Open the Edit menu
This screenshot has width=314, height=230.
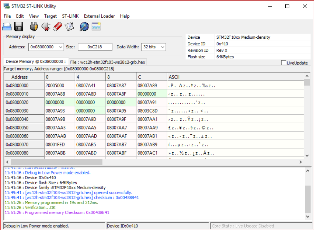pyautogui.click(x=20, y=16)
